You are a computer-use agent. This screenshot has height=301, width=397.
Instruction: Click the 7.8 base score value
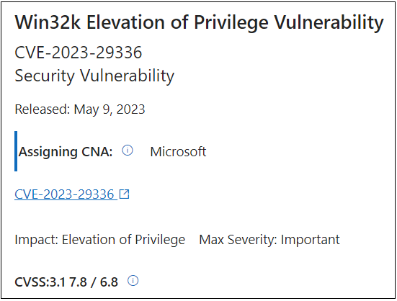[x=78, y=282]
